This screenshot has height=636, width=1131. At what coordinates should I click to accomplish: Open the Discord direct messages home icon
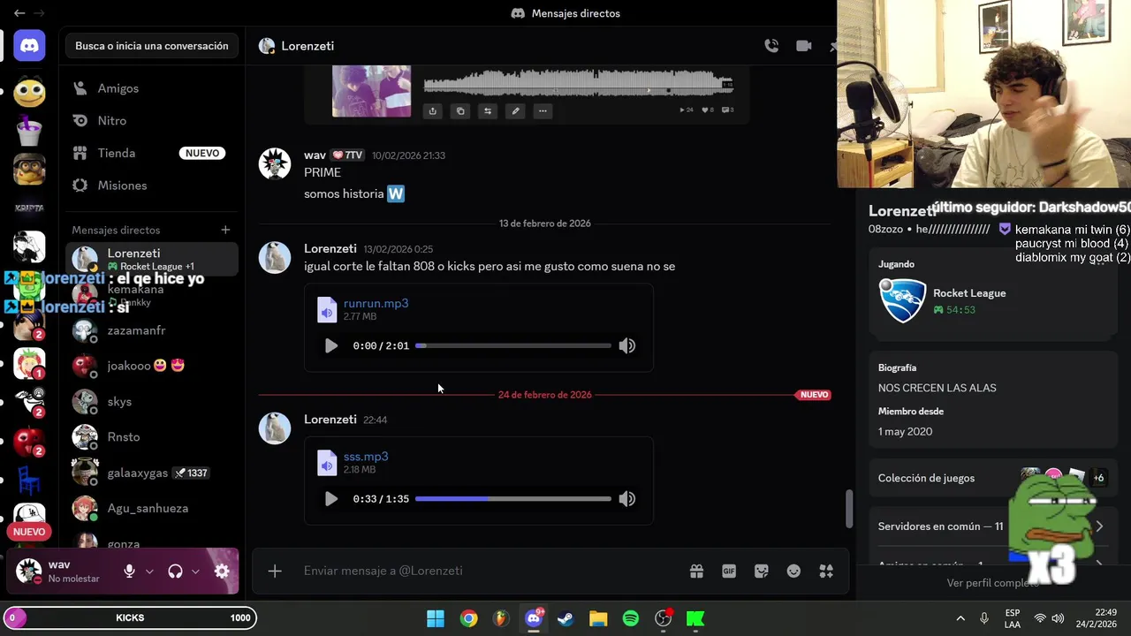coord(29,45)
